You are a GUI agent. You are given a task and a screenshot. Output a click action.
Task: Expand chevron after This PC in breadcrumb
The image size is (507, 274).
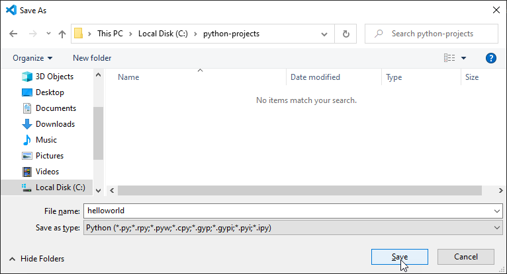coord(130,34)
